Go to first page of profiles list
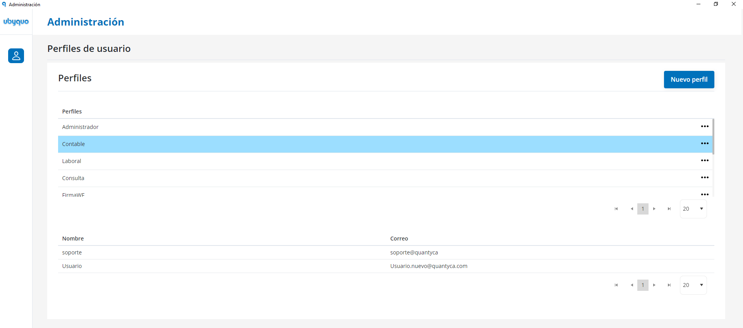Screen dimensions: 743x328 click(x=616, y=209)
